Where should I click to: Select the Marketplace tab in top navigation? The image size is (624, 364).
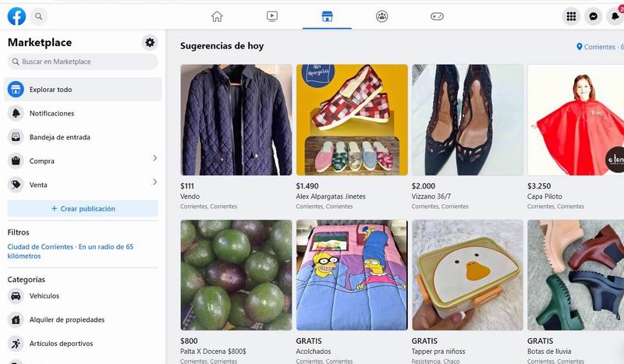(327, 16)
